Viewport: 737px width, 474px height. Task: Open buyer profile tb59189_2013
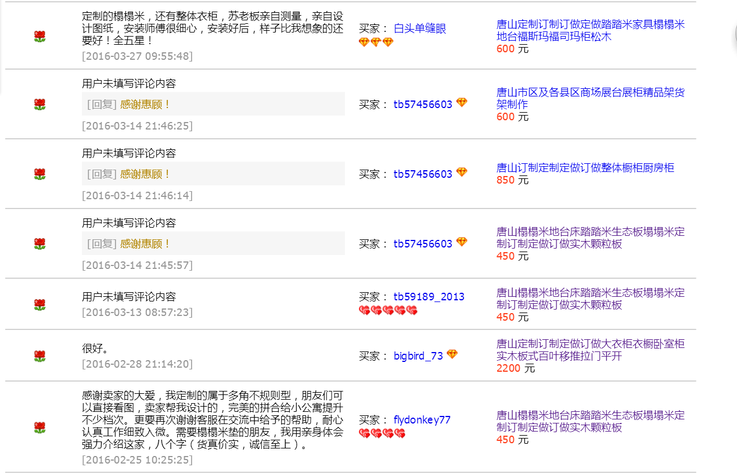pos(429,297)
